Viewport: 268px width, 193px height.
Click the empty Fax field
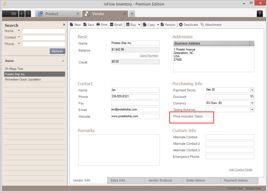click(135, 103)
